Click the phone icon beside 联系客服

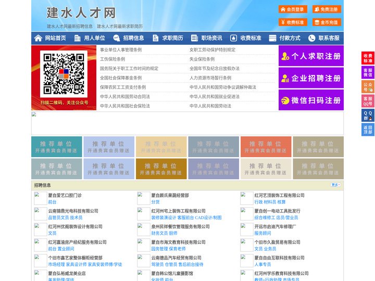[x=311, y=38]
